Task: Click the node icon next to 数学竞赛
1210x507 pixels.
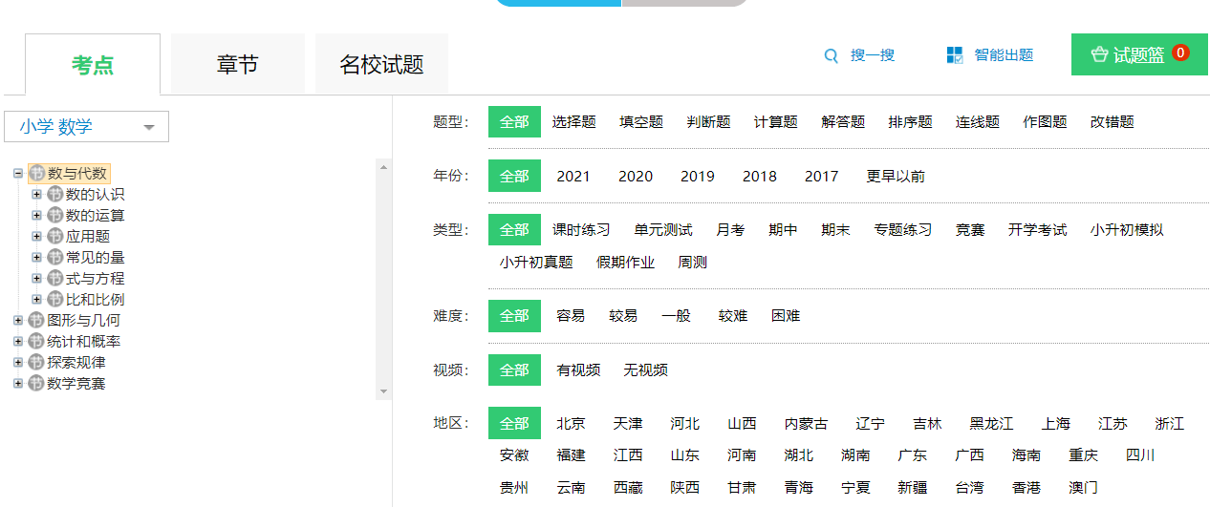Action: pos(36,384)
